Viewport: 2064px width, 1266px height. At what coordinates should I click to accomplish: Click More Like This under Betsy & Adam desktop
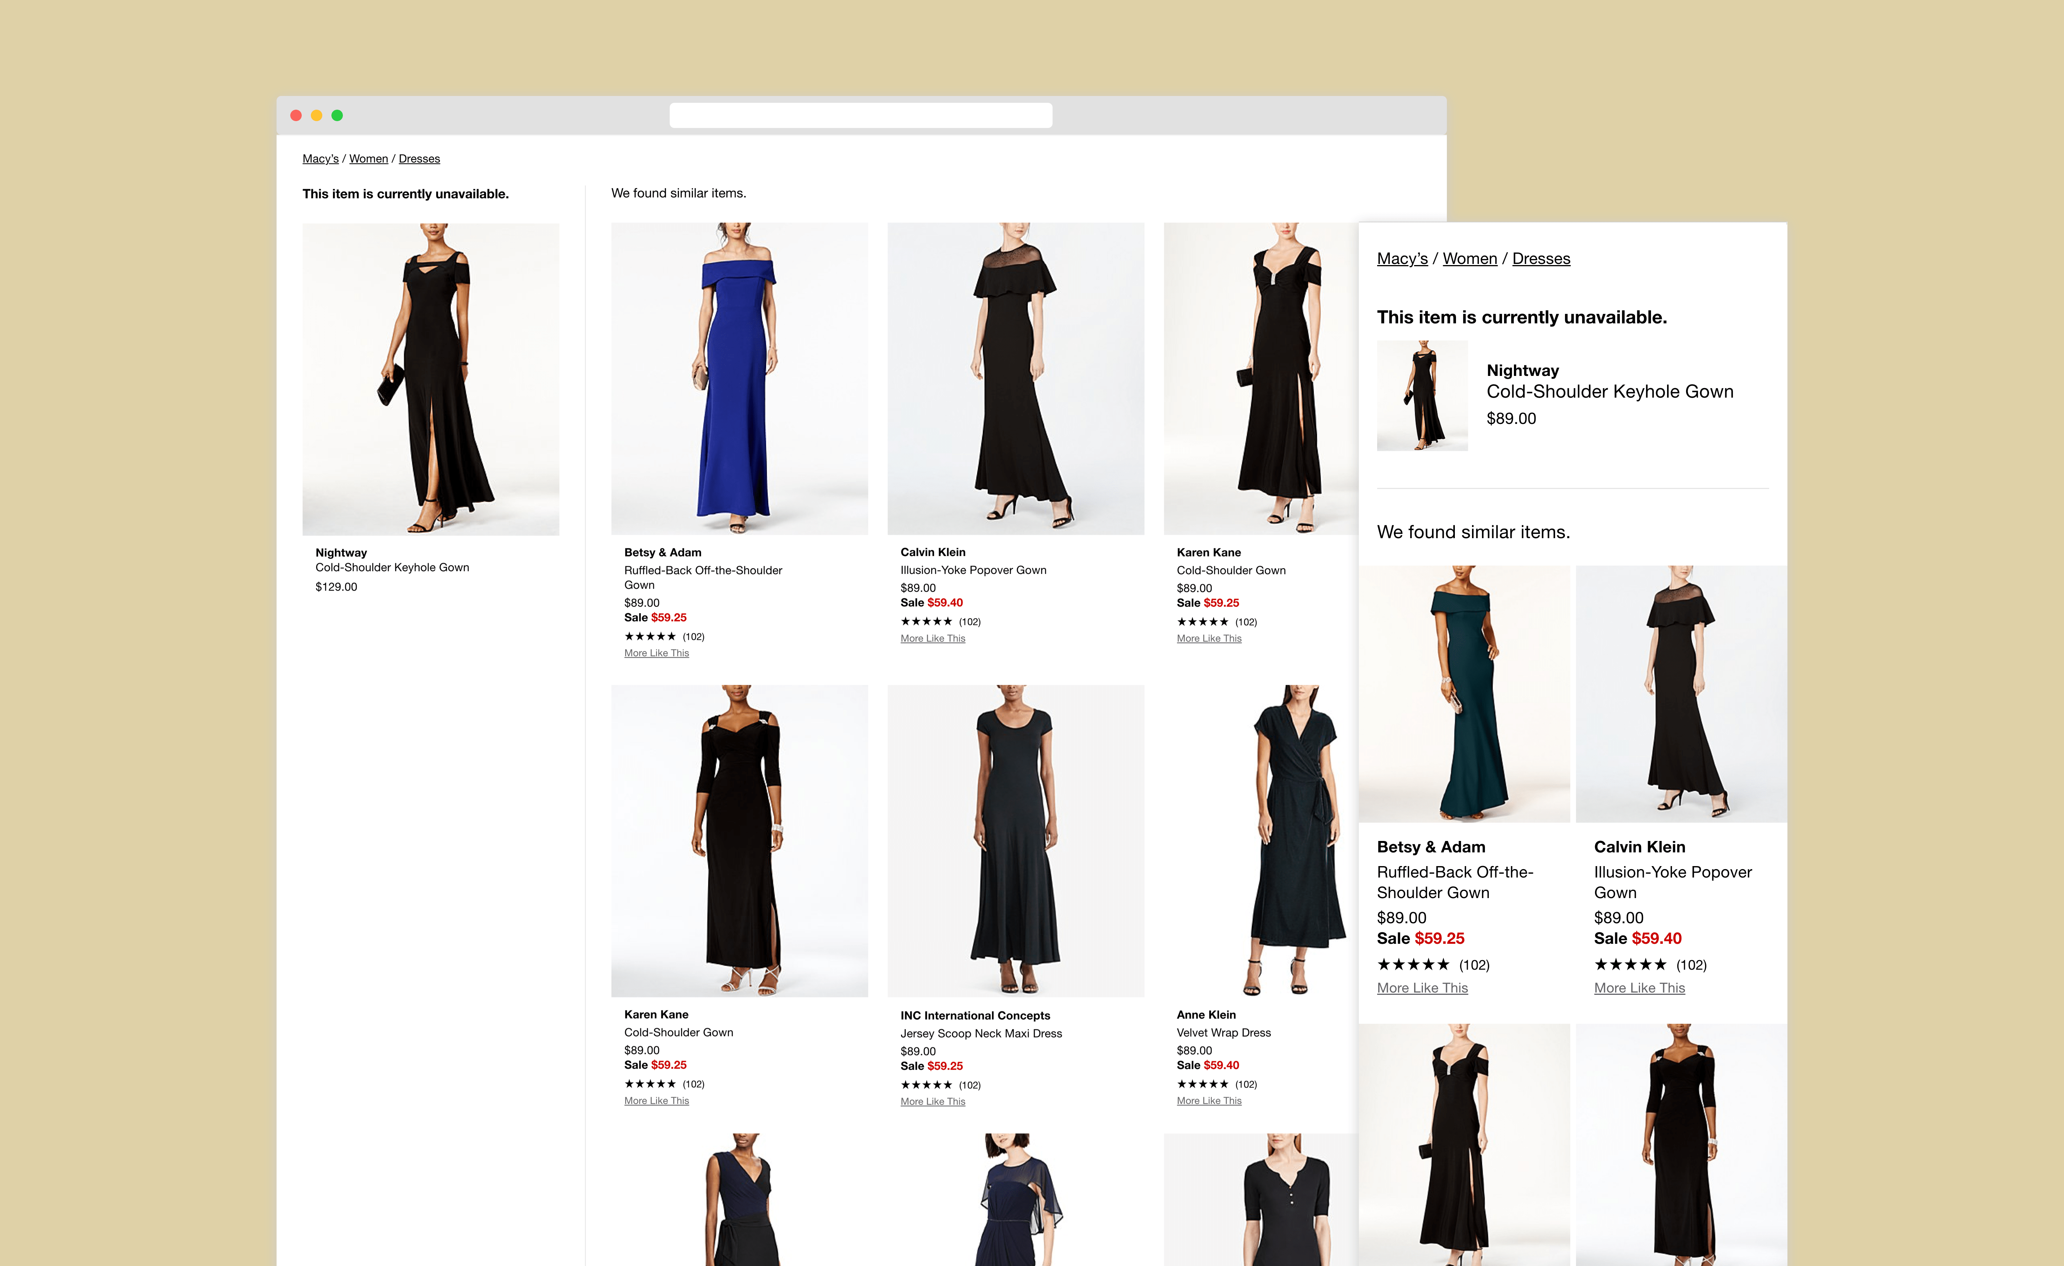coord(656,653)
